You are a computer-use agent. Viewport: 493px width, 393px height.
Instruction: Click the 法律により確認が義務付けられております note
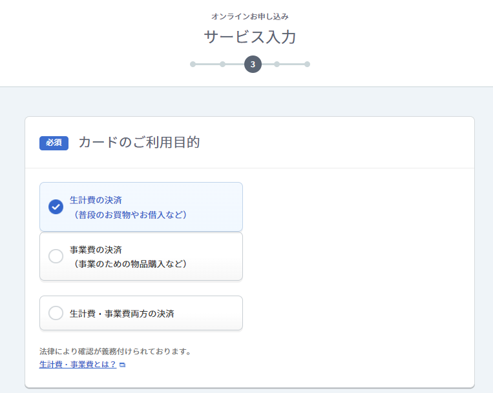click(115, 351)
